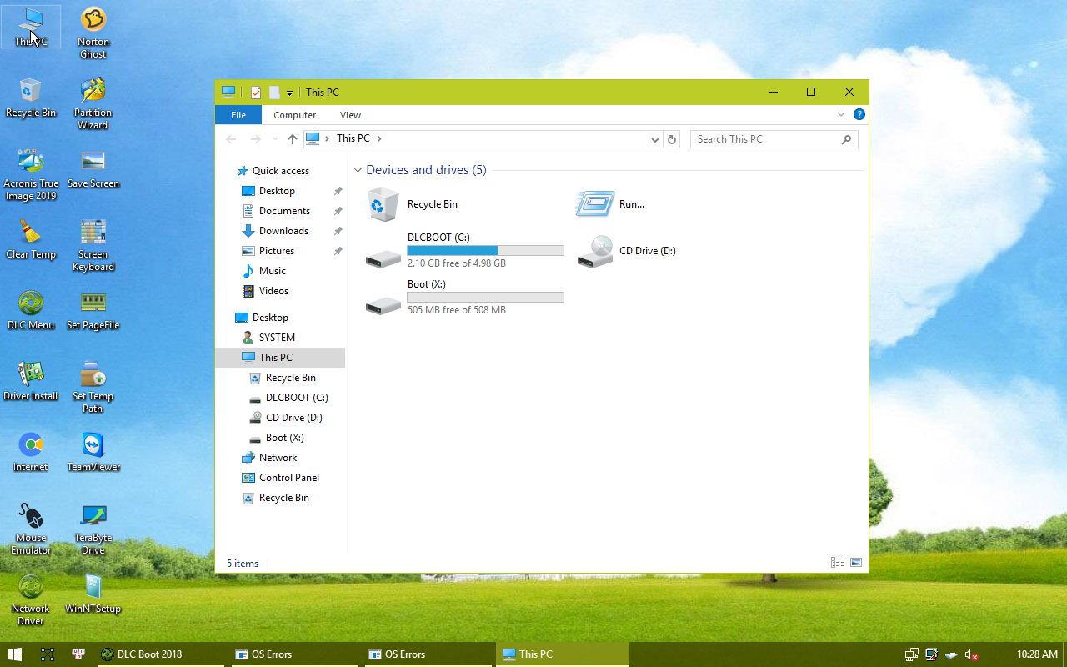Click the Up arrow button in Explorer
The height and width of the screenshot is (667, 1067).
292,139
